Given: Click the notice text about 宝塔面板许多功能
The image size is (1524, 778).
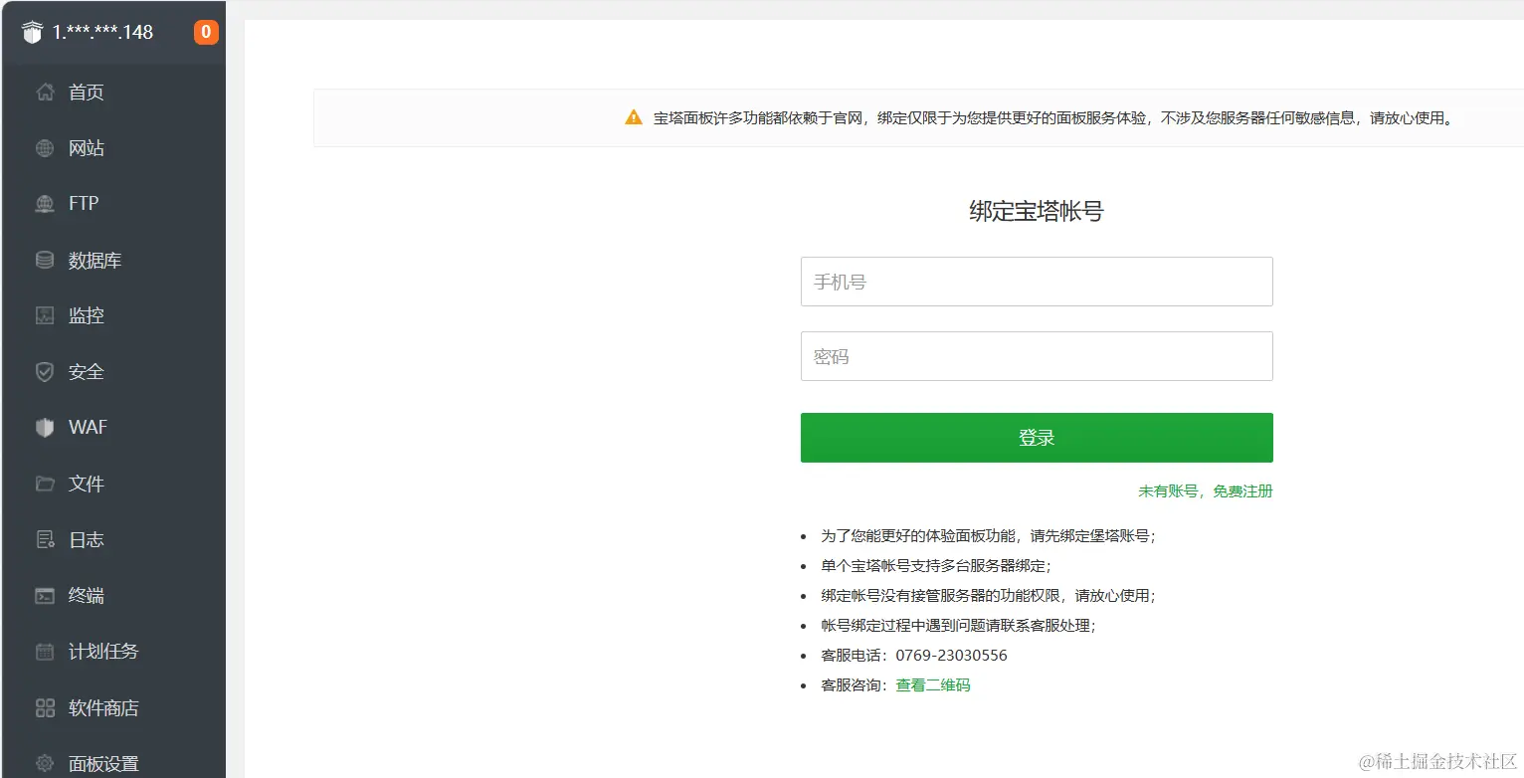Looking at the screenshot, I should click(x=1055, y=117).
